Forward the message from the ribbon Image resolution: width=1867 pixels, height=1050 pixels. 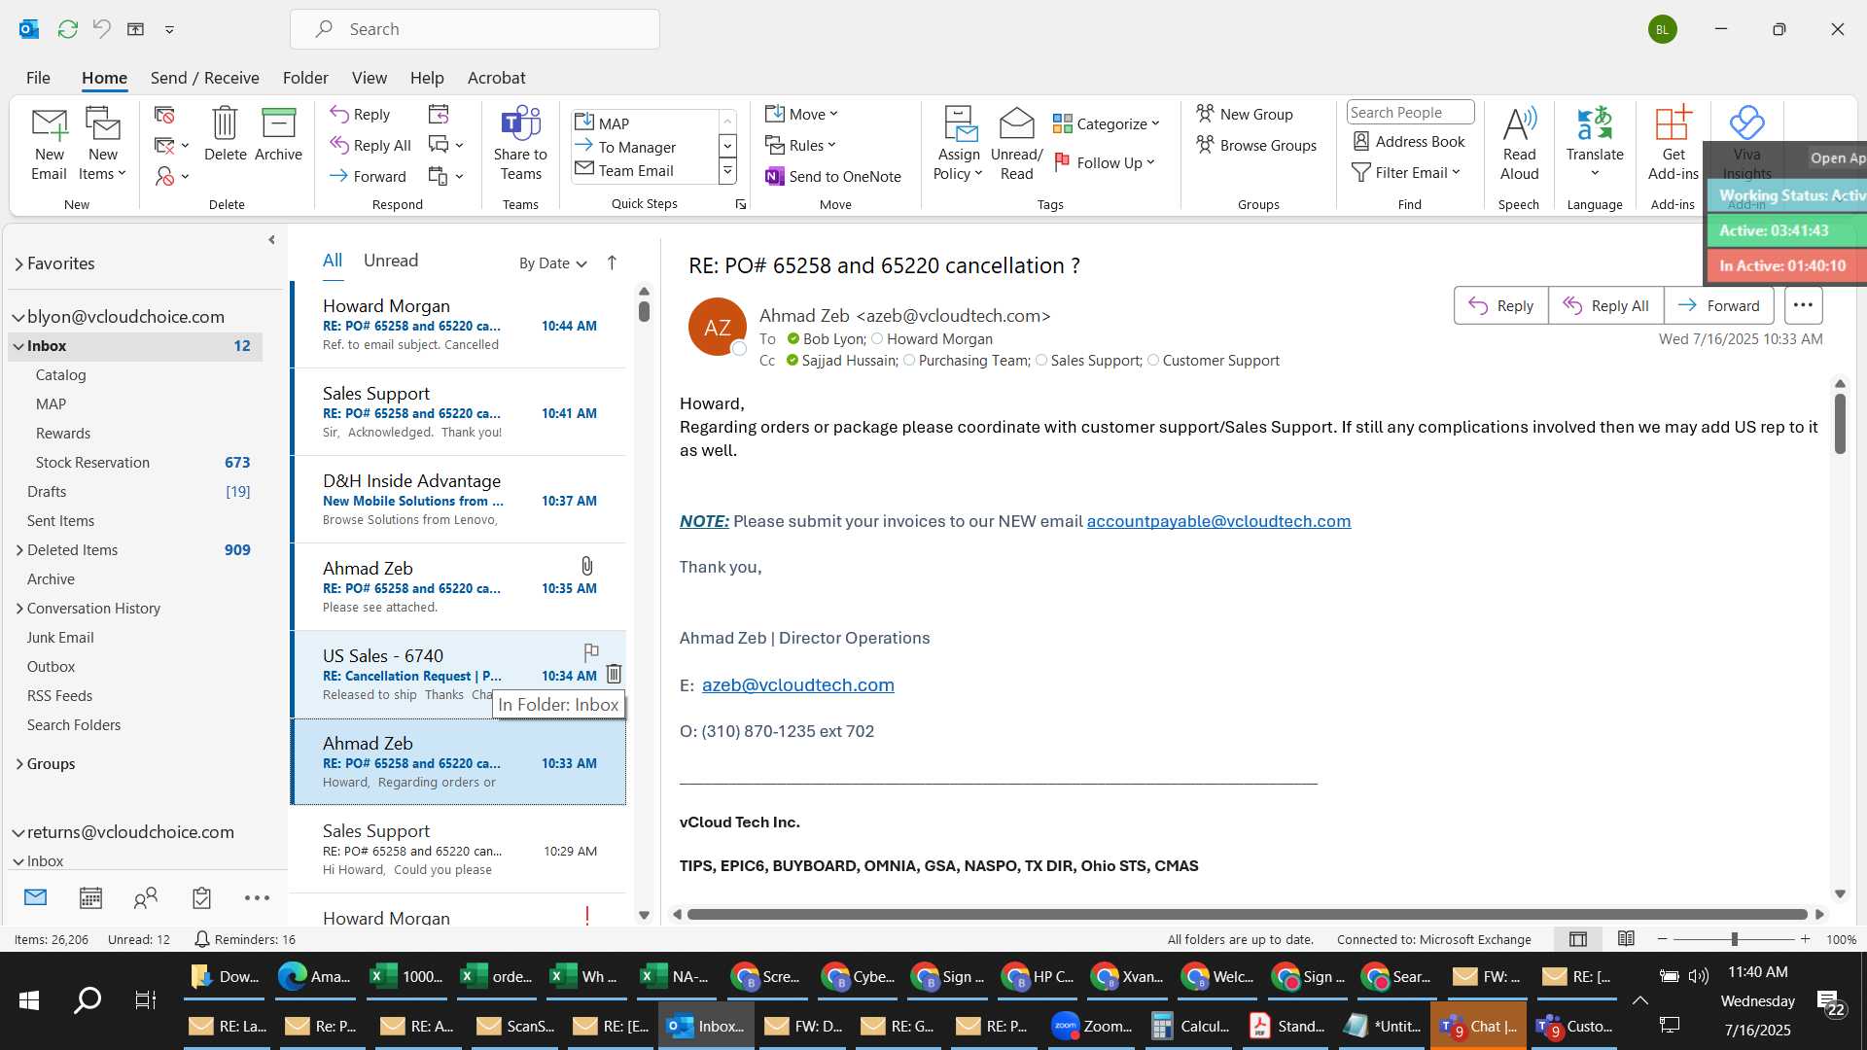[x=368, y=177]
